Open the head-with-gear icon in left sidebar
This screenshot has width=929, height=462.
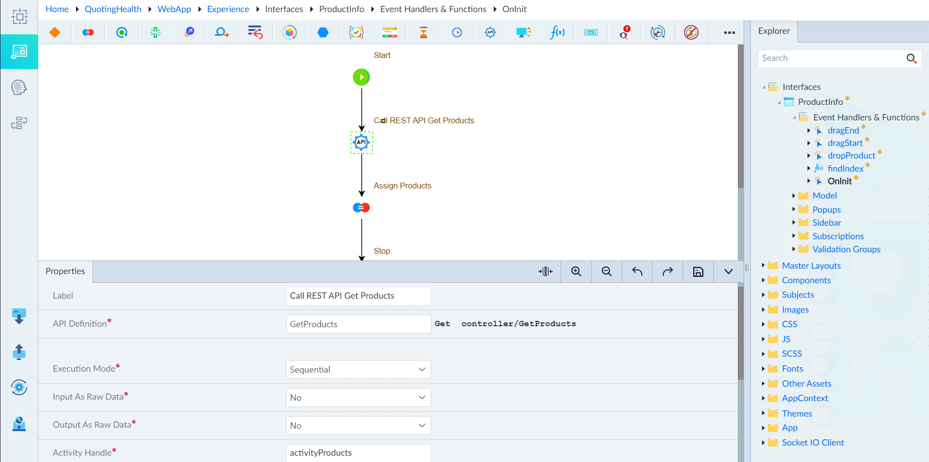(x=19, y=87)
